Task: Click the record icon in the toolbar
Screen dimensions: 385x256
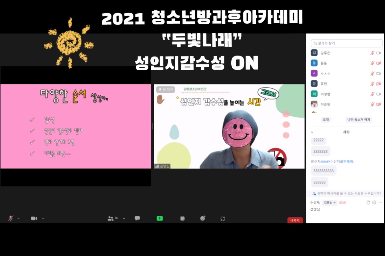Action: click(182, 218)
